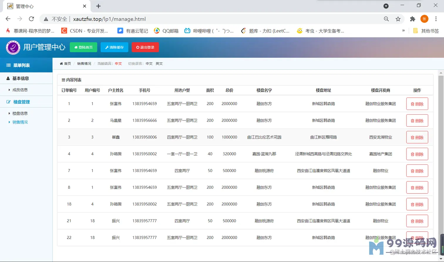Select phone number 13835956666
The width and height of the screenshot is (444, 262).
pyautogui.click(x=144, y=120)
